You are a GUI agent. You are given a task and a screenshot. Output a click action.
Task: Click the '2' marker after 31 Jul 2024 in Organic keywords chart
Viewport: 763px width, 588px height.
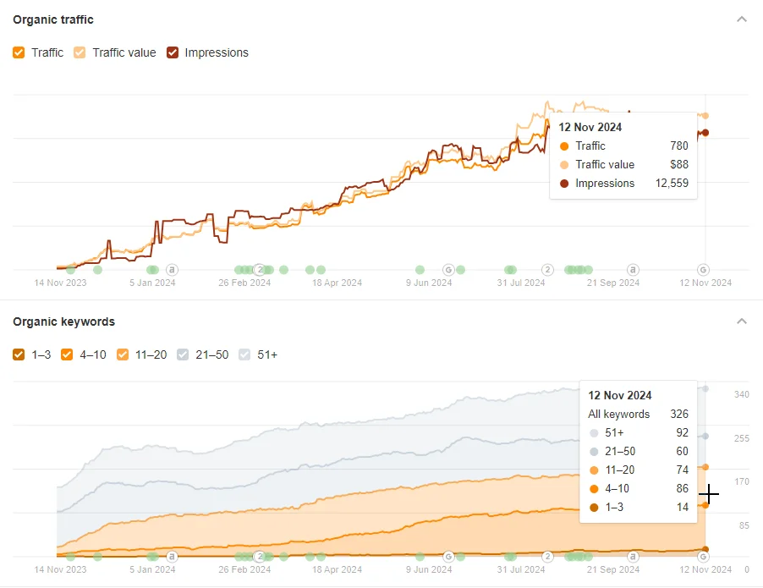pos(548,557)
